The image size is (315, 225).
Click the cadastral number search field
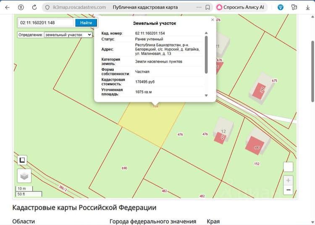pos(46,23)
